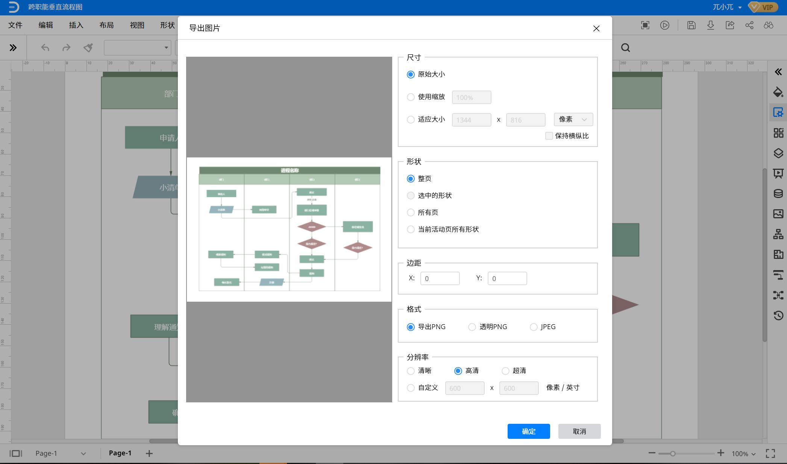787x464 pixels.
Task: Open the 像素 unit dropdown
Action: point(573,119)
